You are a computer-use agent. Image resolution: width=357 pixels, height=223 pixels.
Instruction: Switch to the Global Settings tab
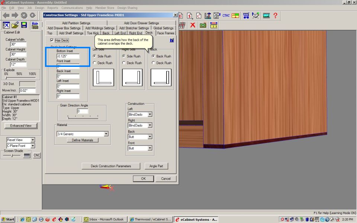(x=163, y=28)
